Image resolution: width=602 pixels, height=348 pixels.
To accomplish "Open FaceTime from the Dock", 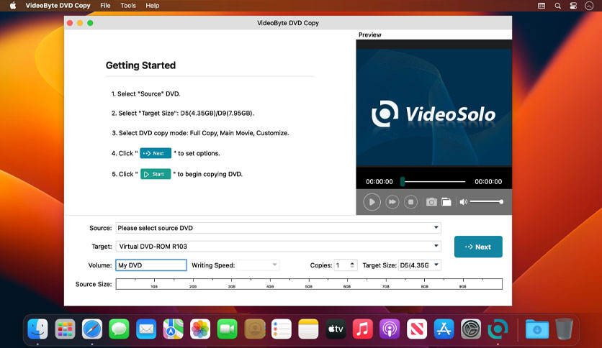I will (228, 329).
